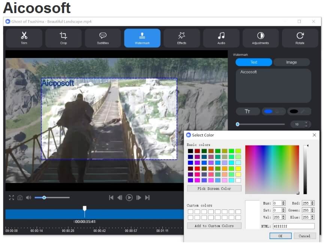Click the Green value field
Screen dimensions: 324x245
pos(306,210)
